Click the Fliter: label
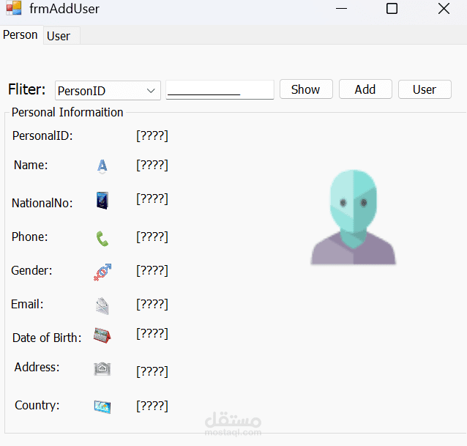 click(27, 89)
